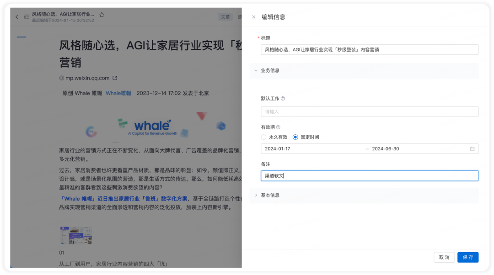Click the help icon next to 有效期
Viewport: 494px width, 275px height.
pos(278,127)
